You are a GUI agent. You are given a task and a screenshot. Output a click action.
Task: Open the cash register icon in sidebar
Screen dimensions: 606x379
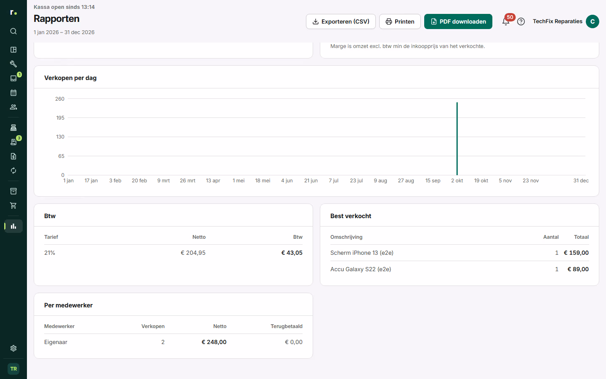pos(13,128)
